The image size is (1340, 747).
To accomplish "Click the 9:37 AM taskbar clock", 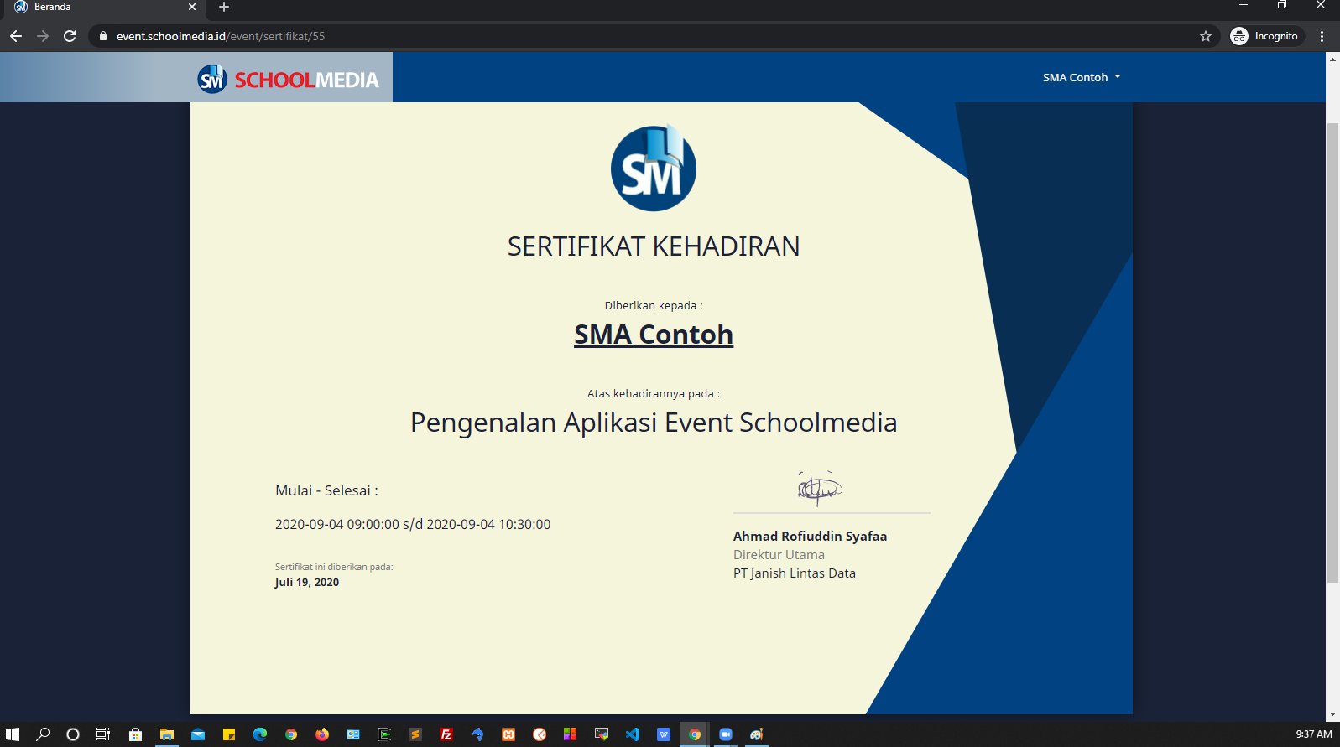I will pyautogui.click(x=1314, y=734).
